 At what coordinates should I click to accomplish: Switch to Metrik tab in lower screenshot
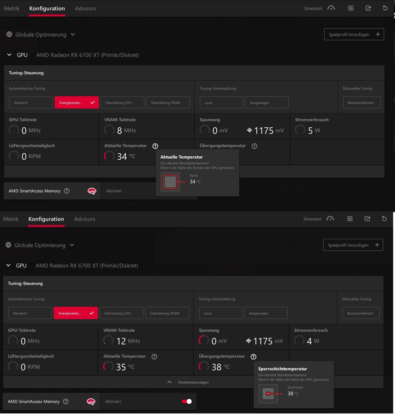[x=11, y=219]
